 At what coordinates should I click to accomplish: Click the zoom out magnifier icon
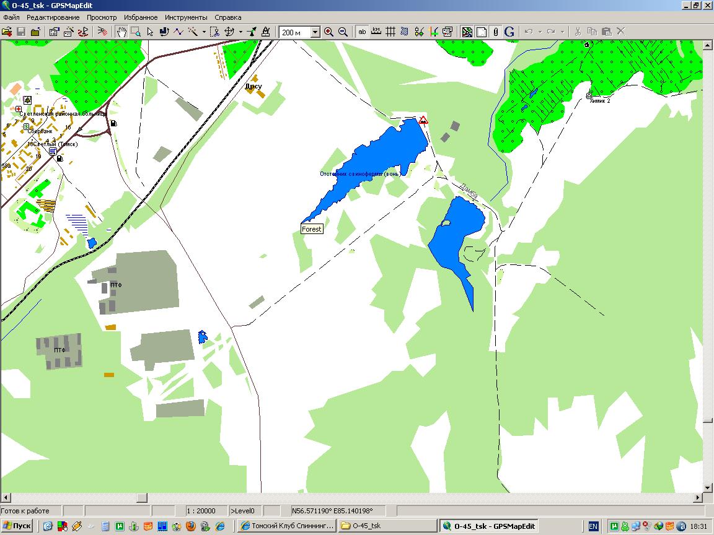pos(343,32)
